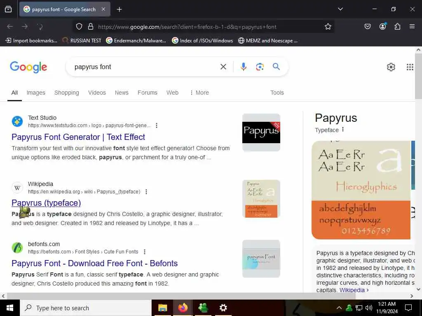Open the Endermanch/Malware bookmark
The width and height of the screenshot is (422, 316).
[136, 41]
